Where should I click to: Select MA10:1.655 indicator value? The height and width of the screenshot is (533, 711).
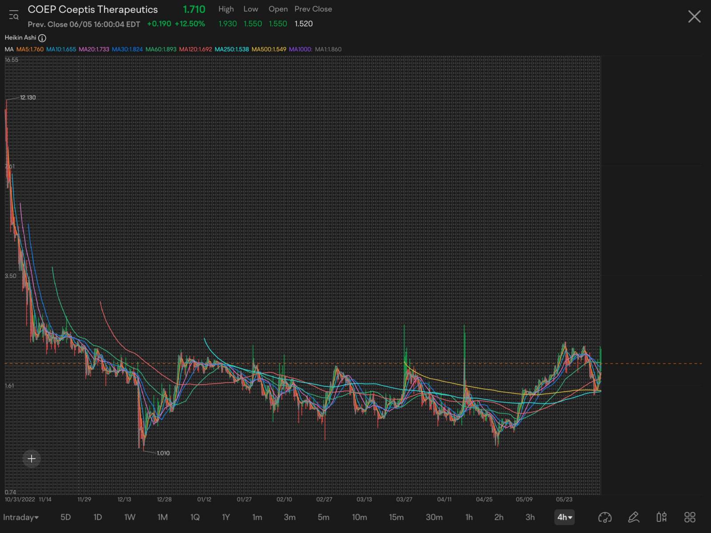(61, 49)
